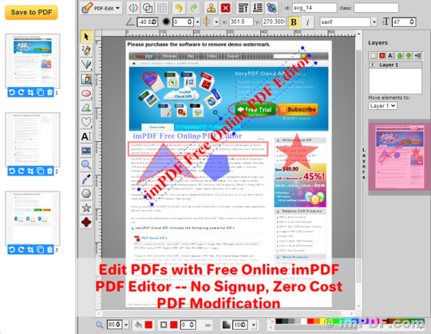
Task: Toggle italic text formatting
Action: (307, 22)
